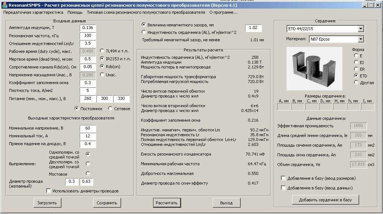This screenshot has height=214, width=383.
Task: Choose core shape ETD
Action: tap(356, 76)
